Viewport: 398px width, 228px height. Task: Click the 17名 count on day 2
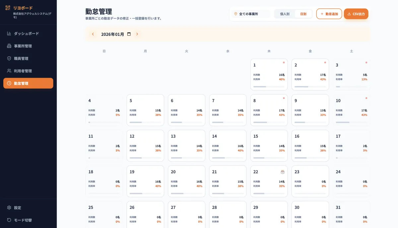323,75
